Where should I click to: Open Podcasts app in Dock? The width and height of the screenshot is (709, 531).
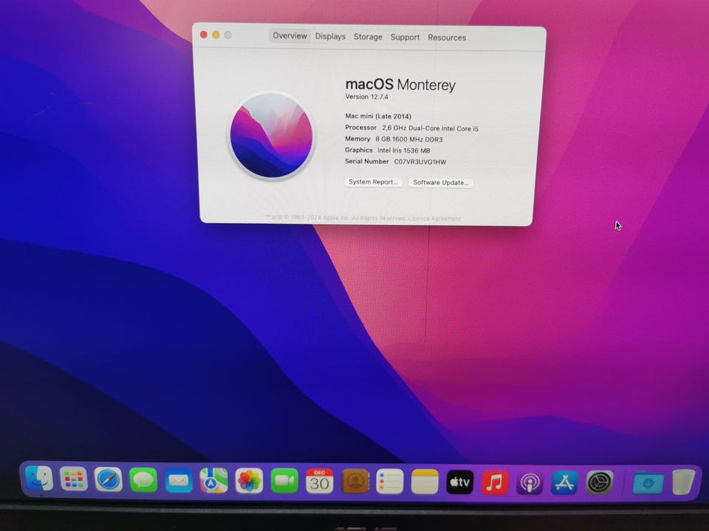(530, 482)
